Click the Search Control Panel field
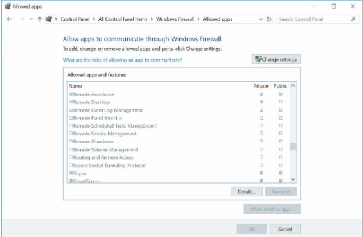363x237 pixels. 313,19
